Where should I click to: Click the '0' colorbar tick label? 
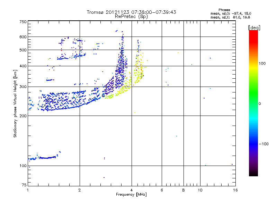(260, 104)
